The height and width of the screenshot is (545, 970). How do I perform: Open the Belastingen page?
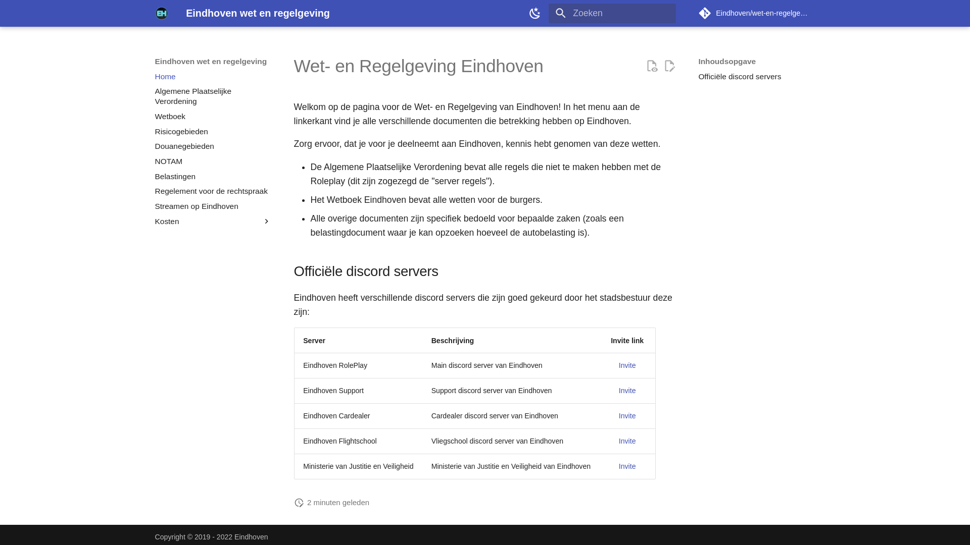pyautogui.click(x=175, y=177)
